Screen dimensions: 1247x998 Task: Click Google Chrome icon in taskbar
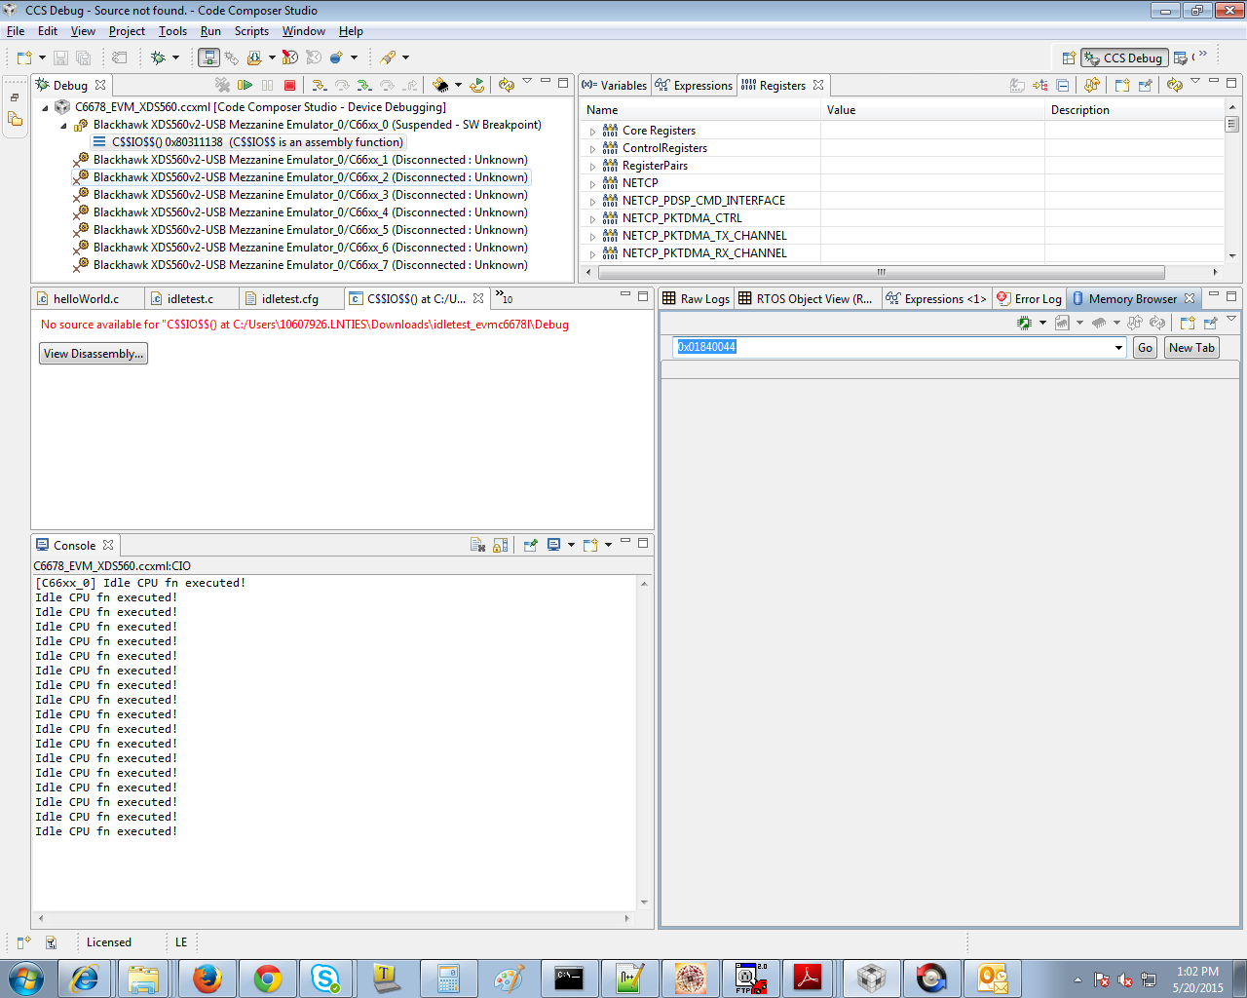point(268,978)
